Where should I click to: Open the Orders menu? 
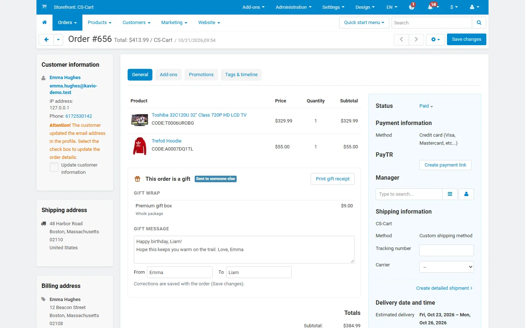(67, 22)
